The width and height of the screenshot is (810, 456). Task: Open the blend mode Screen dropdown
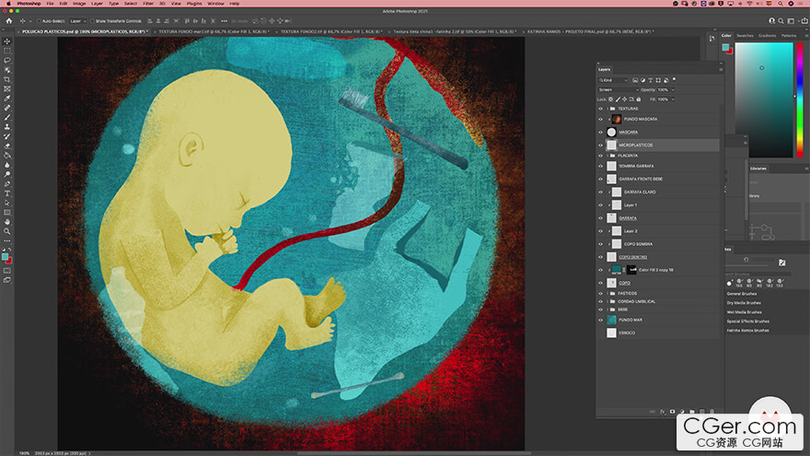(619, 90)
